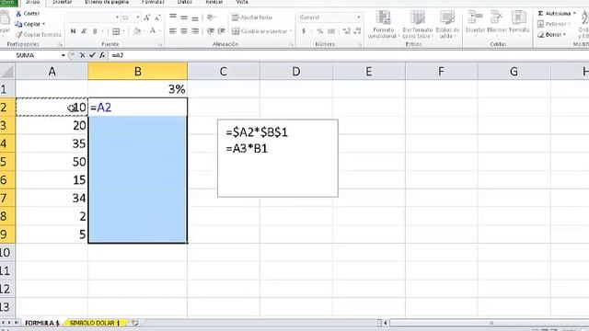Open the Vista ribbon tab

(241, 2)
